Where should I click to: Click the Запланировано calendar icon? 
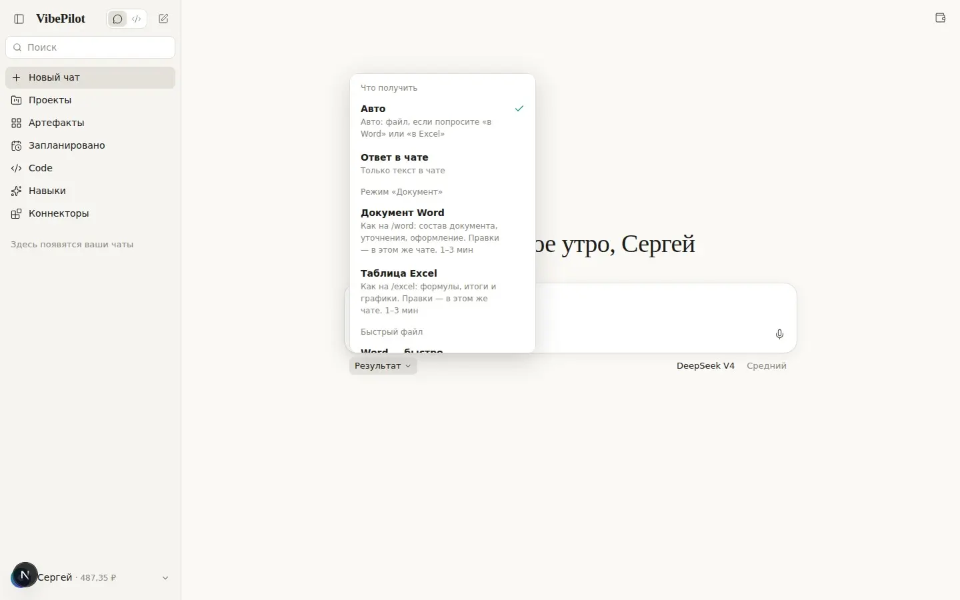click(x=17, y=145)
